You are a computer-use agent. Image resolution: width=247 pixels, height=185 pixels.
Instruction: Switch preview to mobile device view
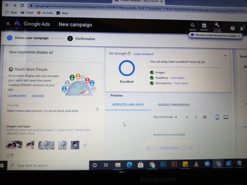point(217,117)
